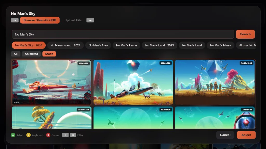Click the Filter hint label
The height and width of the screenshot is (149, 266).
point(80,135)
